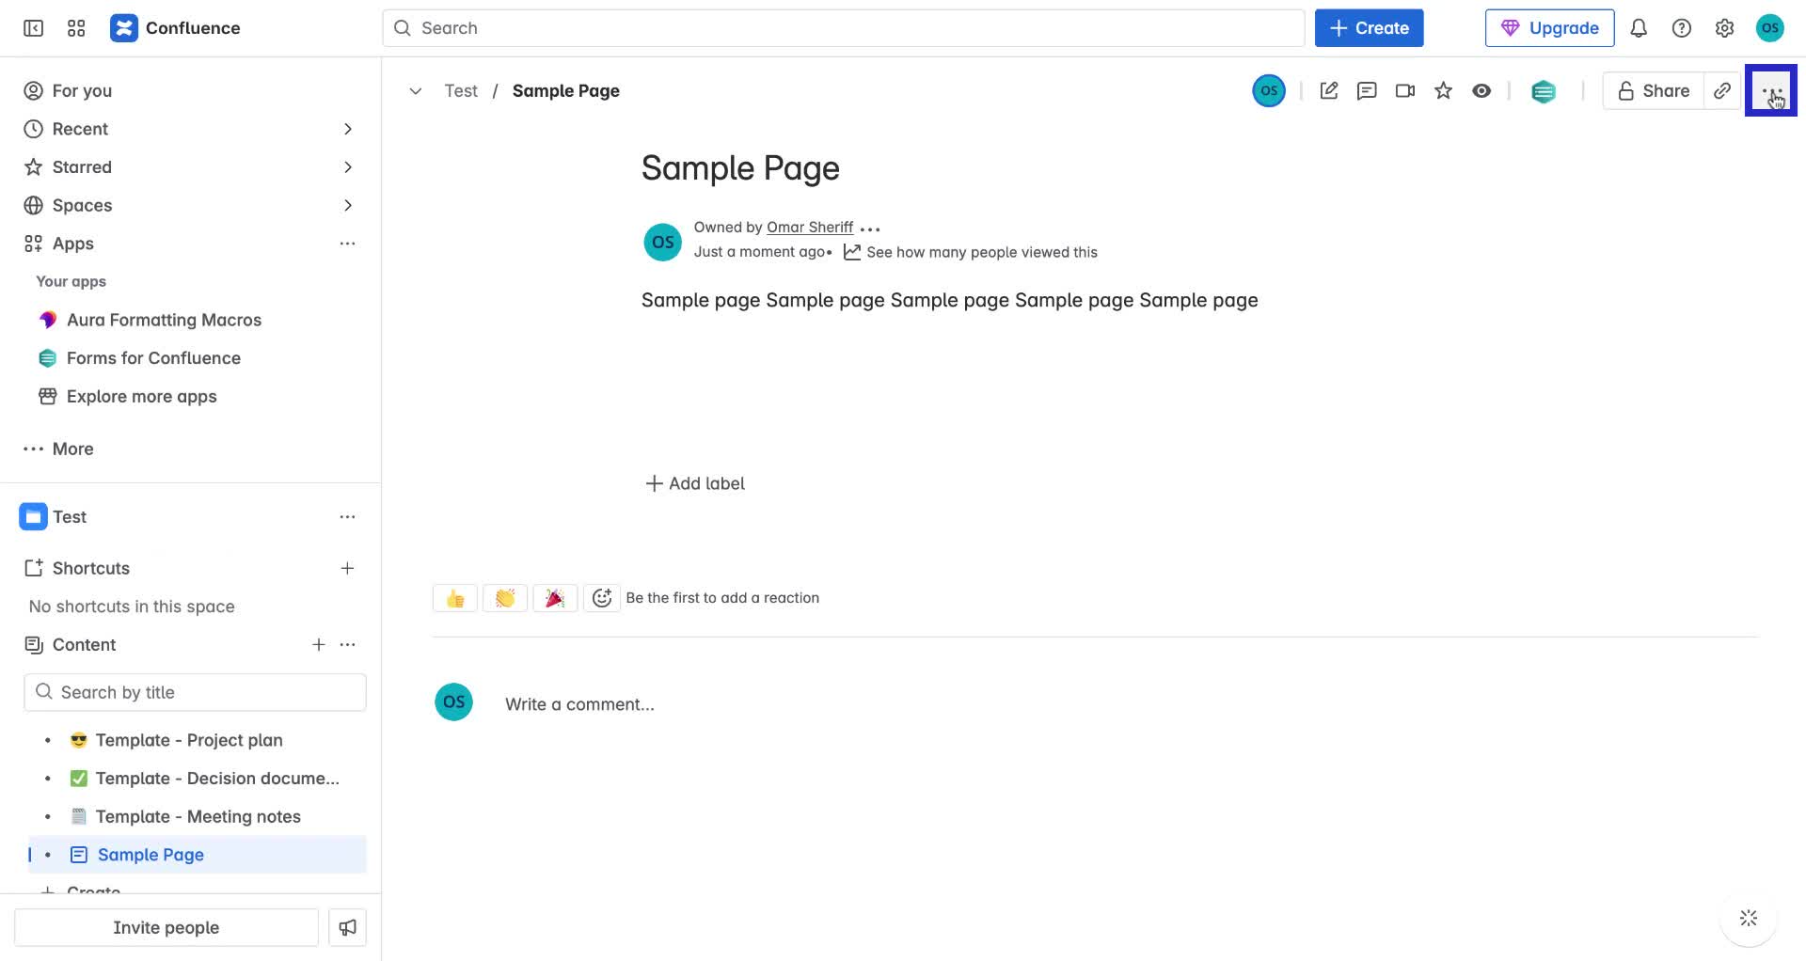The width and height of the screenshot is (1806, 961).
Task: React with the thumbs up emoji
Action: point(454,597)
